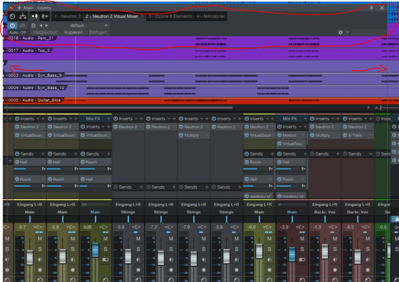Screen dimensions: 399x282
Task: Go to the previous plugin preset
Action: (41, 26)
